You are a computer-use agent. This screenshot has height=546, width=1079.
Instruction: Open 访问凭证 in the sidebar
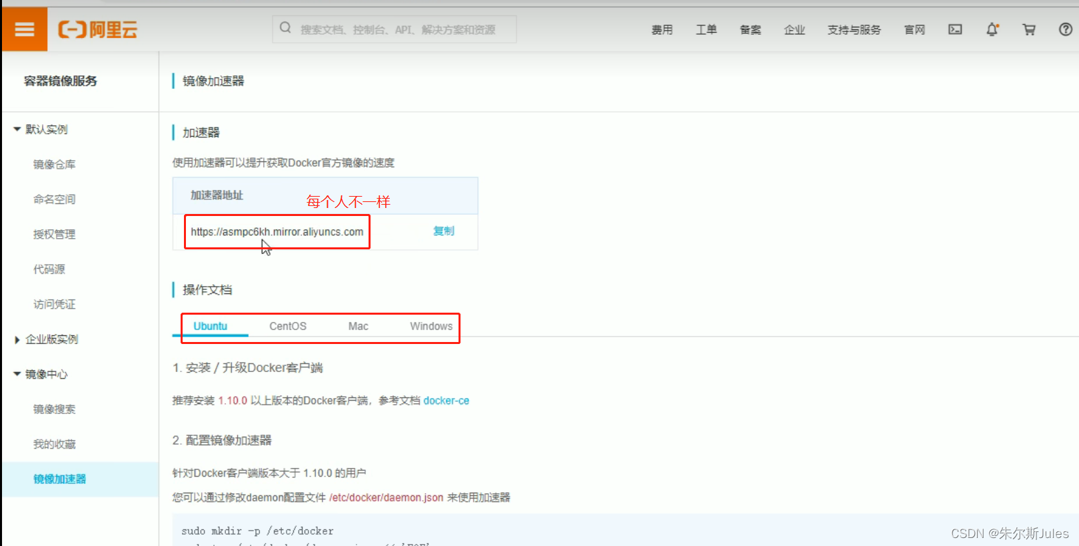tap(55, 304)
